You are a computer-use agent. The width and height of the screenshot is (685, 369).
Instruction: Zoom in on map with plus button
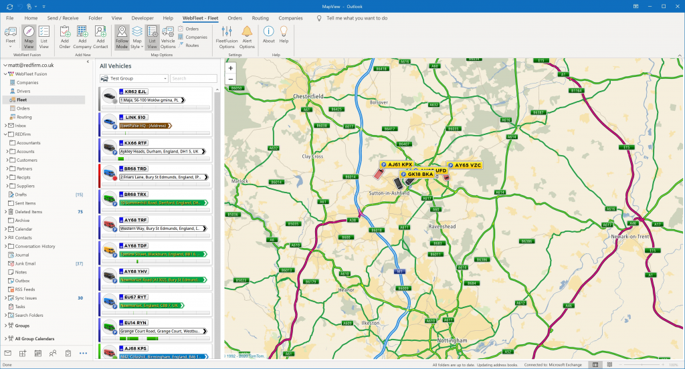[231, 68]
